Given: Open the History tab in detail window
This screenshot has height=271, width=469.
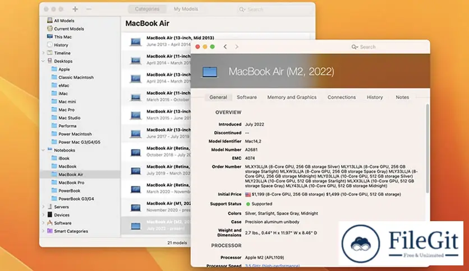Looking at the screenshot, I should [375, 97].
